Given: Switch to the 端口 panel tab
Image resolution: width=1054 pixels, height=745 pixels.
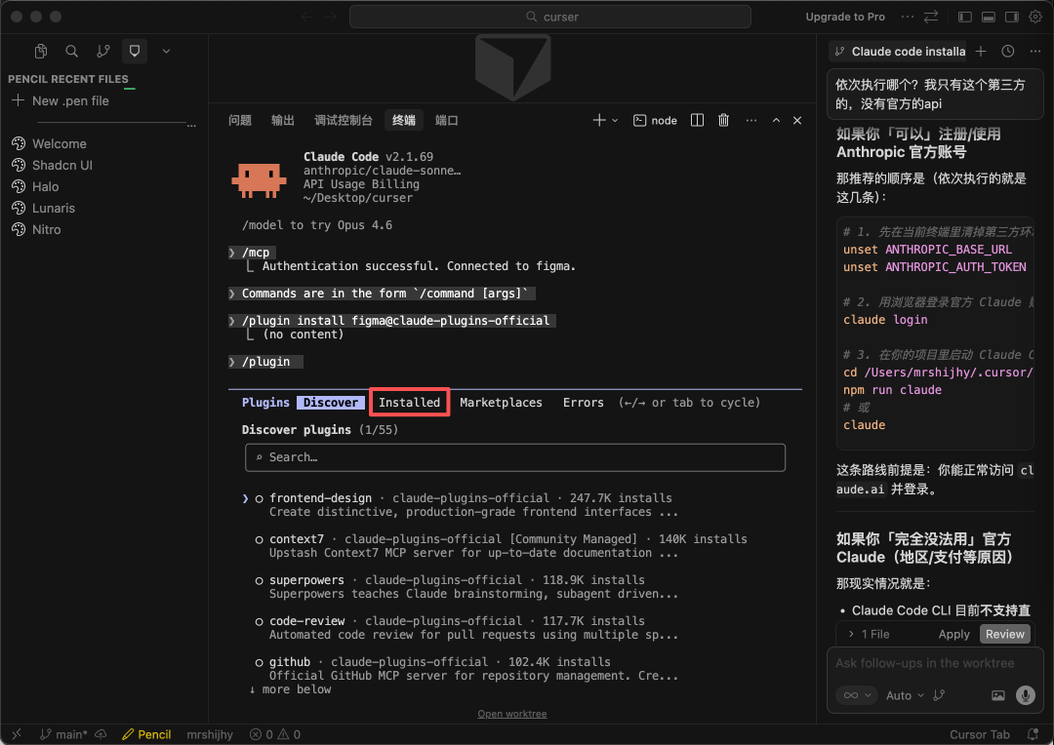Looking at the screenshot, I should tap(447, 120).
